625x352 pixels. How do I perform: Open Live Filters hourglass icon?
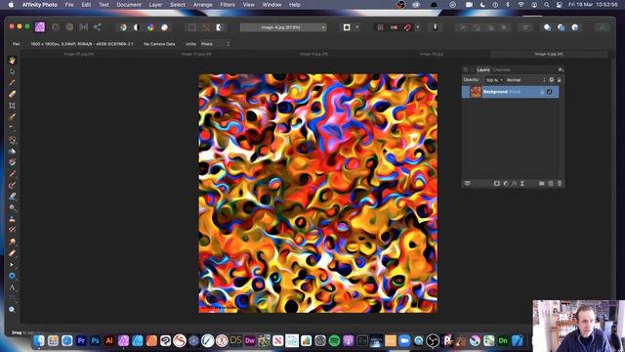[x=522, y=184]
